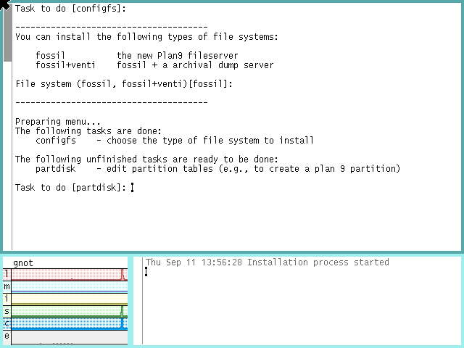Click the 'Installation process started' log line
Image resolution: width=464 pixels, height=348 pixels.
click(318, 262)
